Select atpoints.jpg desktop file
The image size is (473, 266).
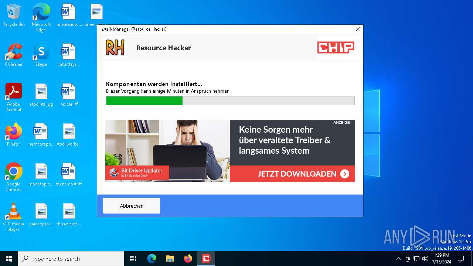coord(41,95)
